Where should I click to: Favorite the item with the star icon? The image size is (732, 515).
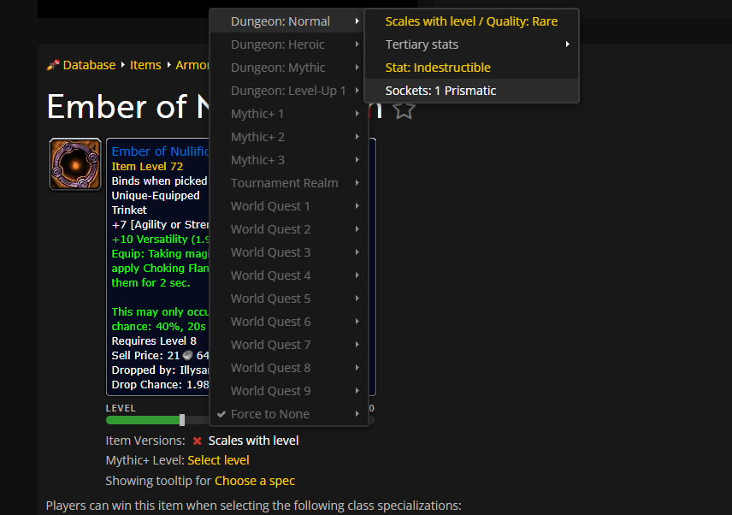click(x=404, y=110)
